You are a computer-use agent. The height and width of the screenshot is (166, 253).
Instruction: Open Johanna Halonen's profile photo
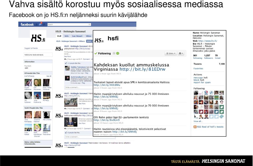37,115
